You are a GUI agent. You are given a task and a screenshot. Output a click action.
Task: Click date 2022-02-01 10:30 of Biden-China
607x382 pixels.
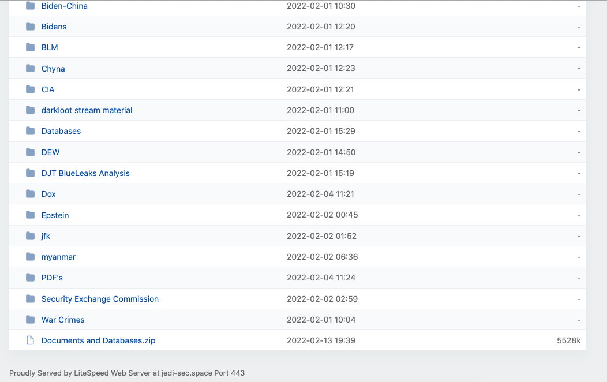pyautogui.click(x=321, y=6)
